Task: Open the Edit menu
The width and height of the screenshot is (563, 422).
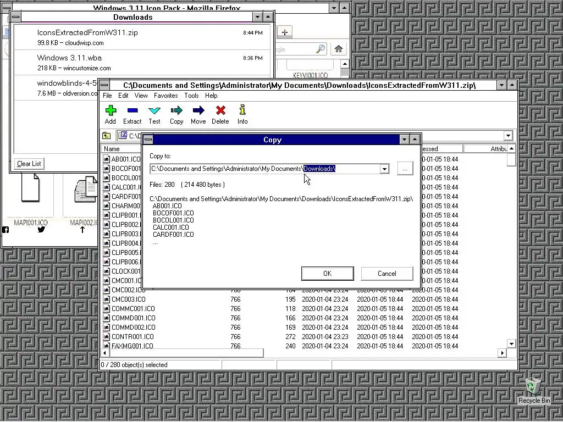Action: pyautogui.click(x=123, y=96)
